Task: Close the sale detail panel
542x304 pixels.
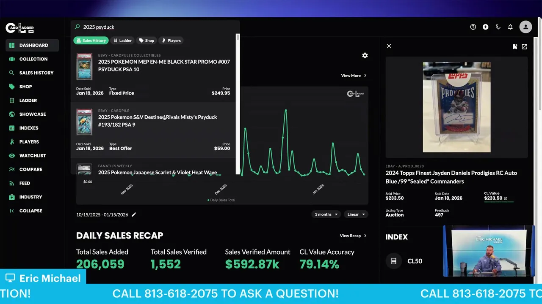Action: click(x=389, y=46)
